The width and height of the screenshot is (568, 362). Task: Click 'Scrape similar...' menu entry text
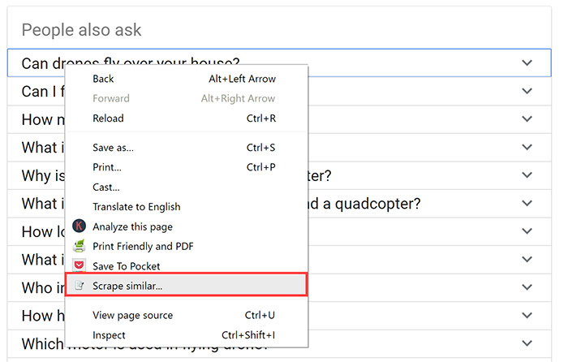[127, 286]
